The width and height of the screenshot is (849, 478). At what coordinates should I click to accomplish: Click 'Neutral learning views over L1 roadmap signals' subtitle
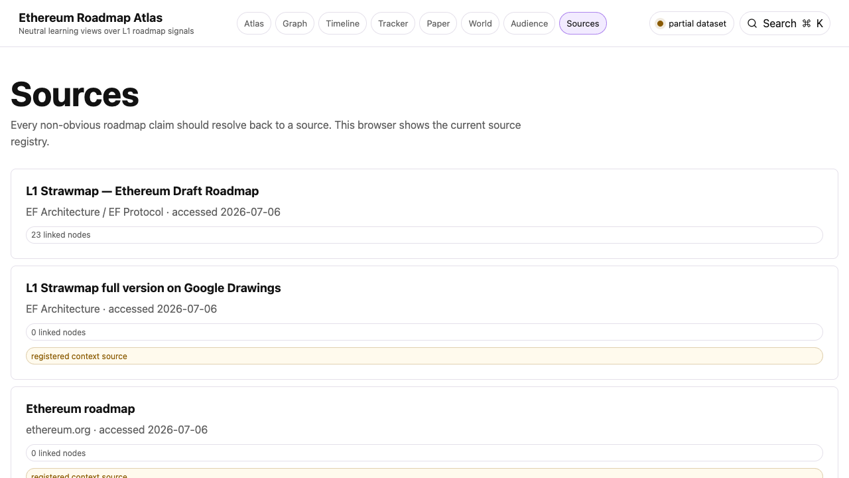pyautogui.click(x=106, y=31)
